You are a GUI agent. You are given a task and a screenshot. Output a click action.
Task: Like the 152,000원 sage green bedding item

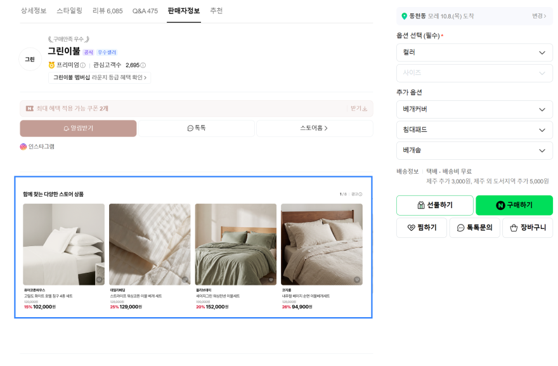coord(271,280)
